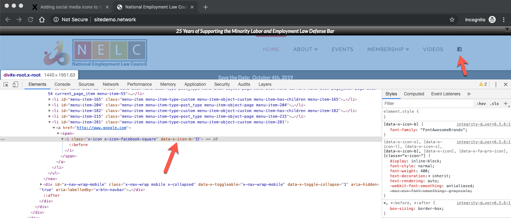Reload the page with the refresh icon
511x218 pixels.
click(31, 20)
